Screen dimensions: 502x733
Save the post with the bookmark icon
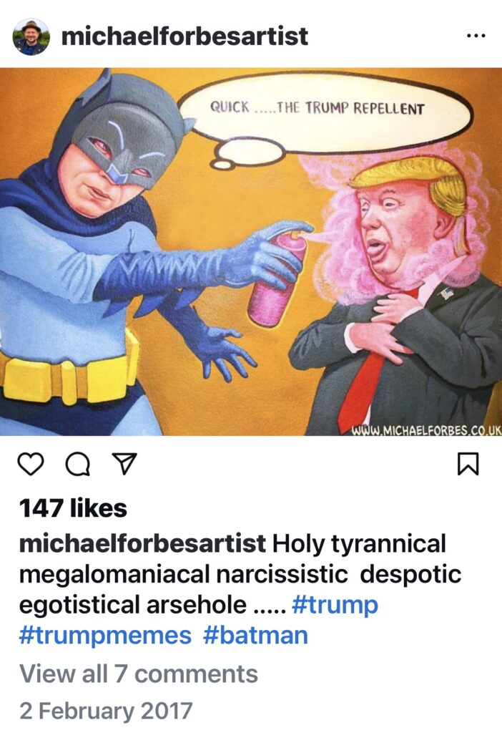coord(468,464)
